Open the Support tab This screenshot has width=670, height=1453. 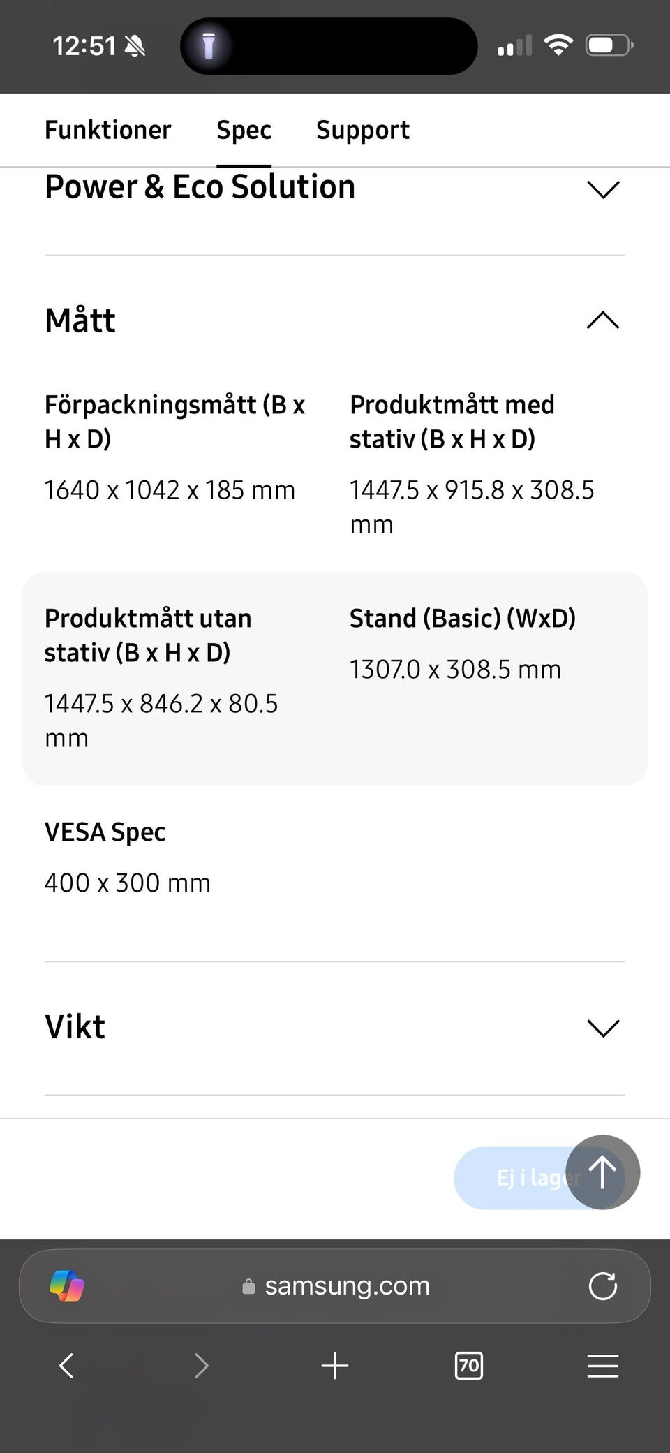point(362,130)
